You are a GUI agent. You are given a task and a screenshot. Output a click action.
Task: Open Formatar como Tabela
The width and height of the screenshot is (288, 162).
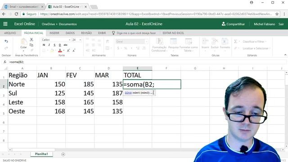pos(189,45)
